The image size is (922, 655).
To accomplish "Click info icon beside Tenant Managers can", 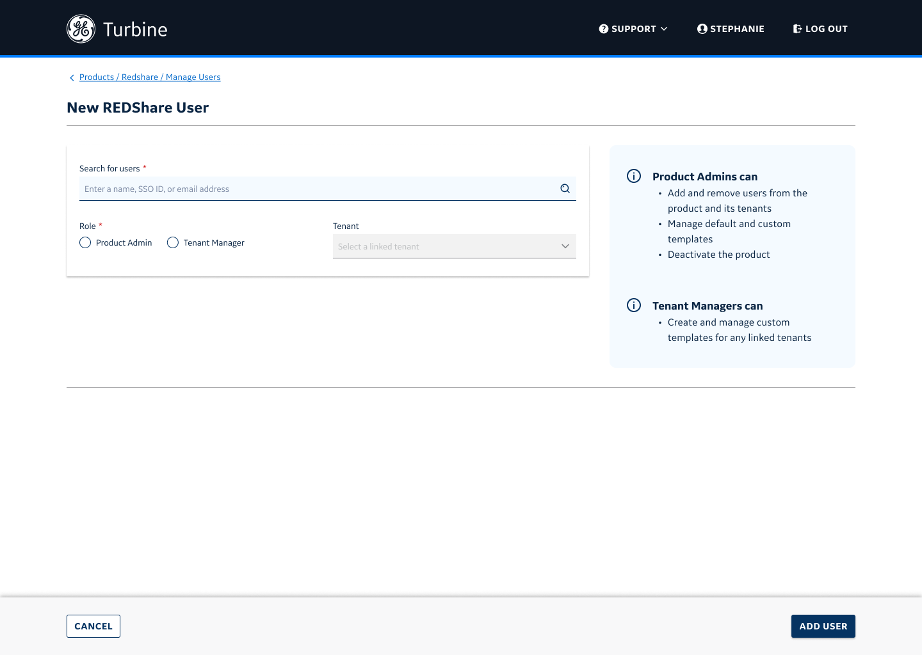I will 634,305.
